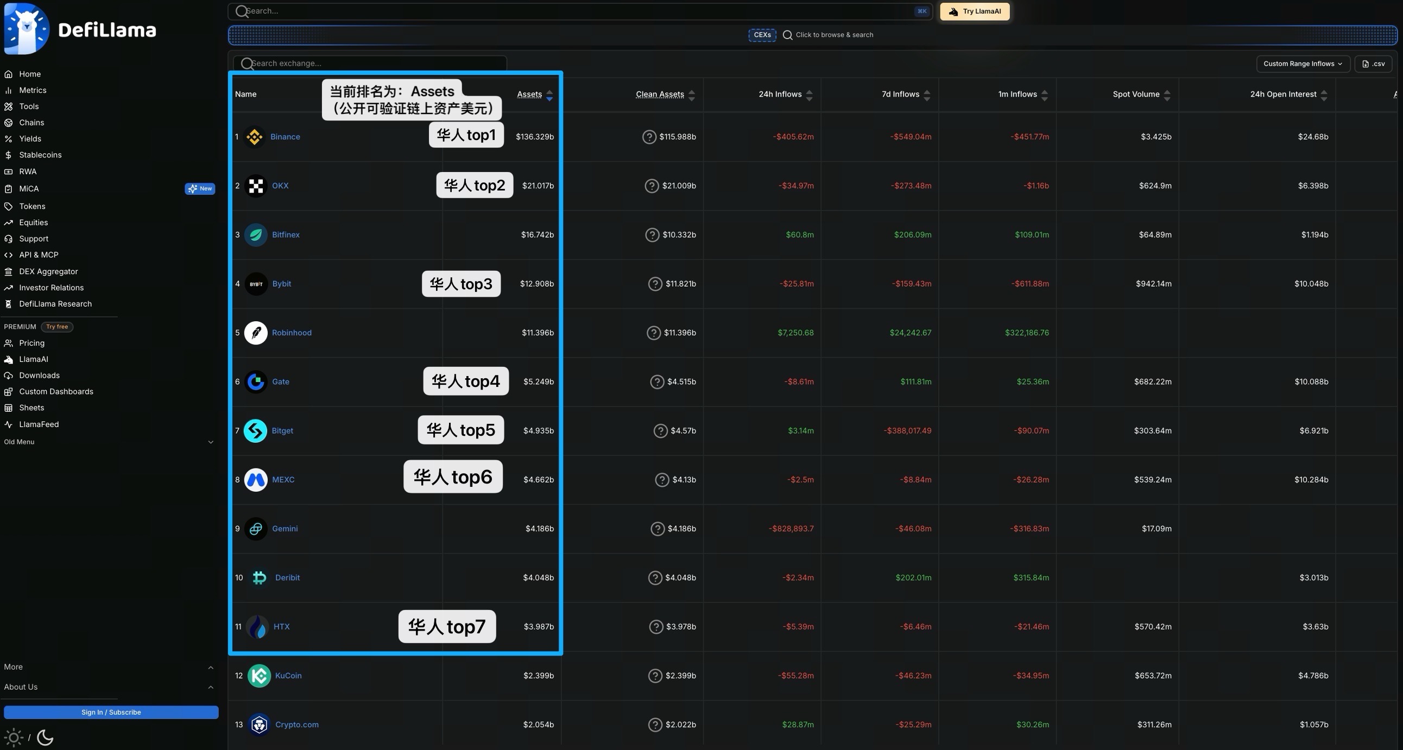Click the Crypto.com logo icon
1403x750 pixels.
[259, 724]
